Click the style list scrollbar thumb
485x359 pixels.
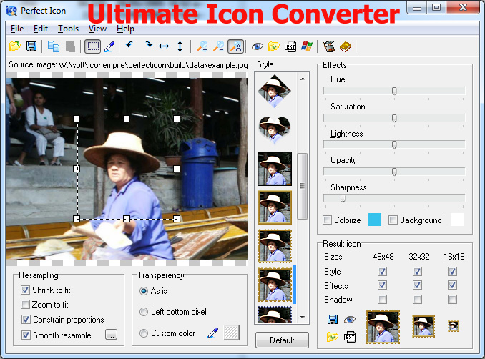pyautogui.click(x=302, y=186)
